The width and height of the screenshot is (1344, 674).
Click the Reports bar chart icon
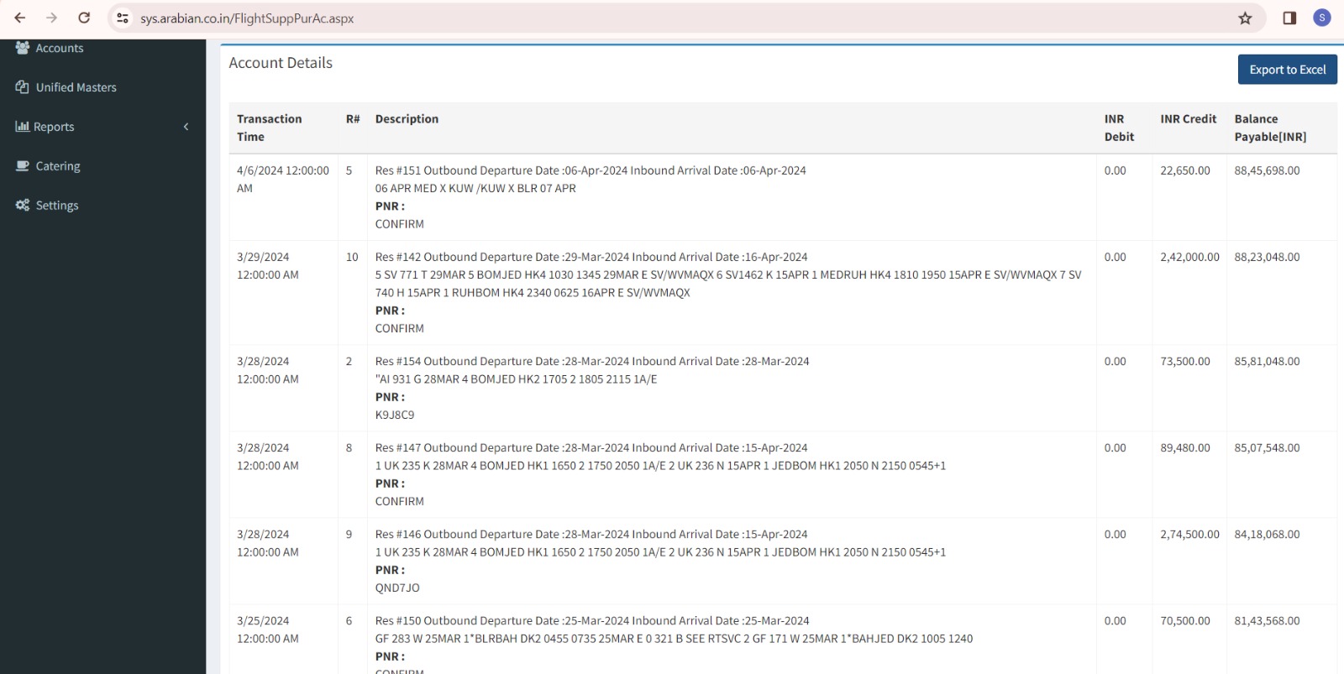coord(23,127)
